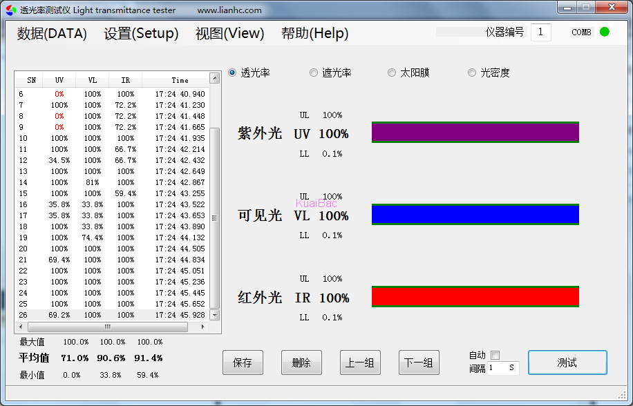Select row 12 with UV 34.5%
This screenshot has height=406, width=633.
pyautogui.click(x=112, y=160)
